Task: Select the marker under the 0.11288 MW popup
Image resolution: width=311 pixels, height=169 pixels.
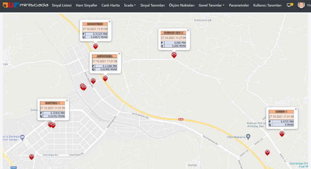Action: (105, 79)
